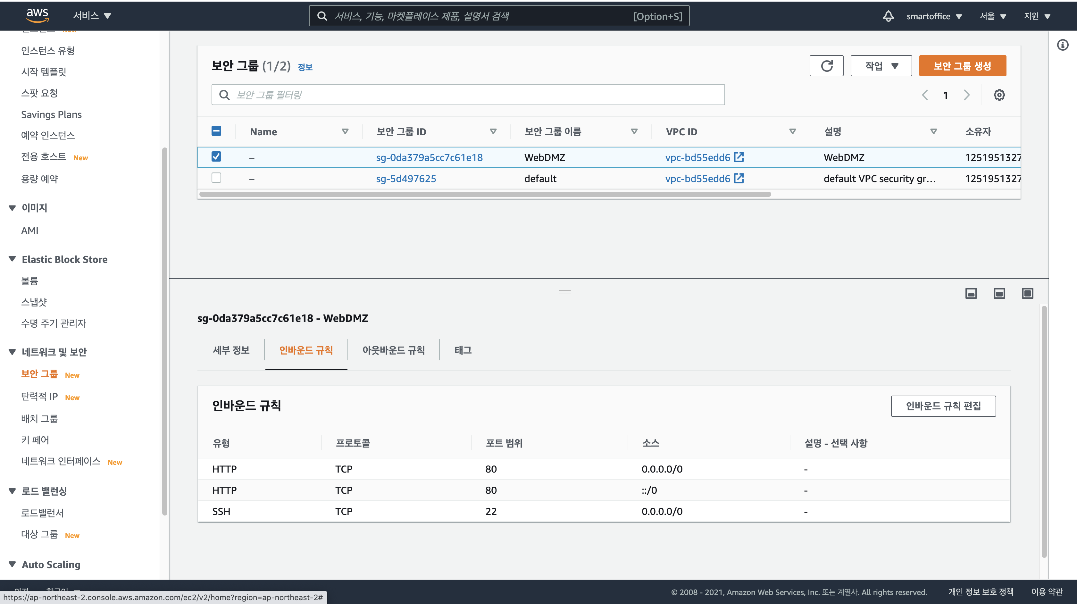Viewport: 1077px width, 604px height.
Task: Expand the detail panel to full screen
Action: (1027, 293)
